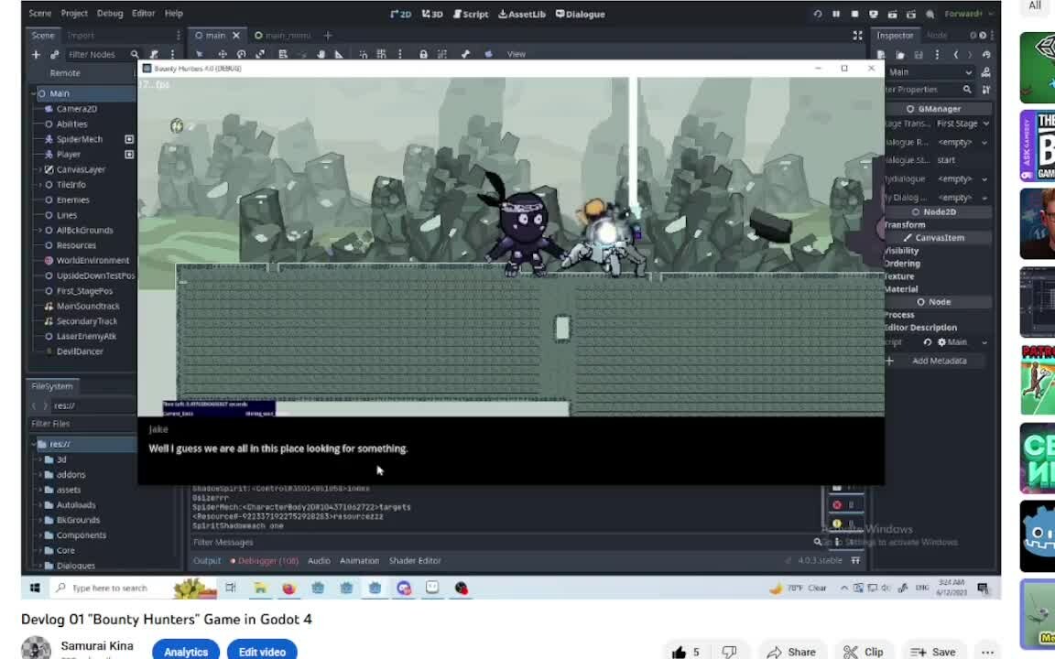This screenshot has height=659, width=1055.
Task: Switch to the 2D workspace
Action: coord(400,14)
